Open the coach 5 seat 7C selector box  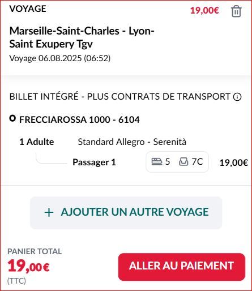(x=177, y=162)
